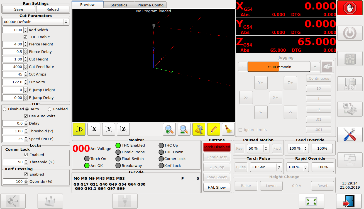Viewport: 364px width, 209px height.
Task: Click the Pierce Height spinner arrows
Action: 26,44
